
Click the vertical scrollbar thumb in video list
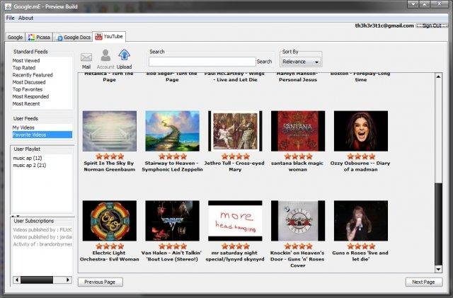(438, 224)
